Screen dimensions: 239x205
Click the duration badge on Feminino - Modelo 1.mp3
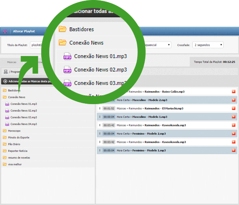pyautogui.click(x=109, y=150)
